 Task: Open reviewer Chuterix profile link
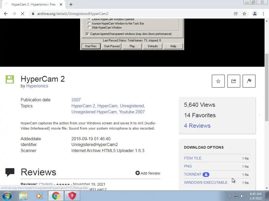pyautogui.click(x=46, y=184)
